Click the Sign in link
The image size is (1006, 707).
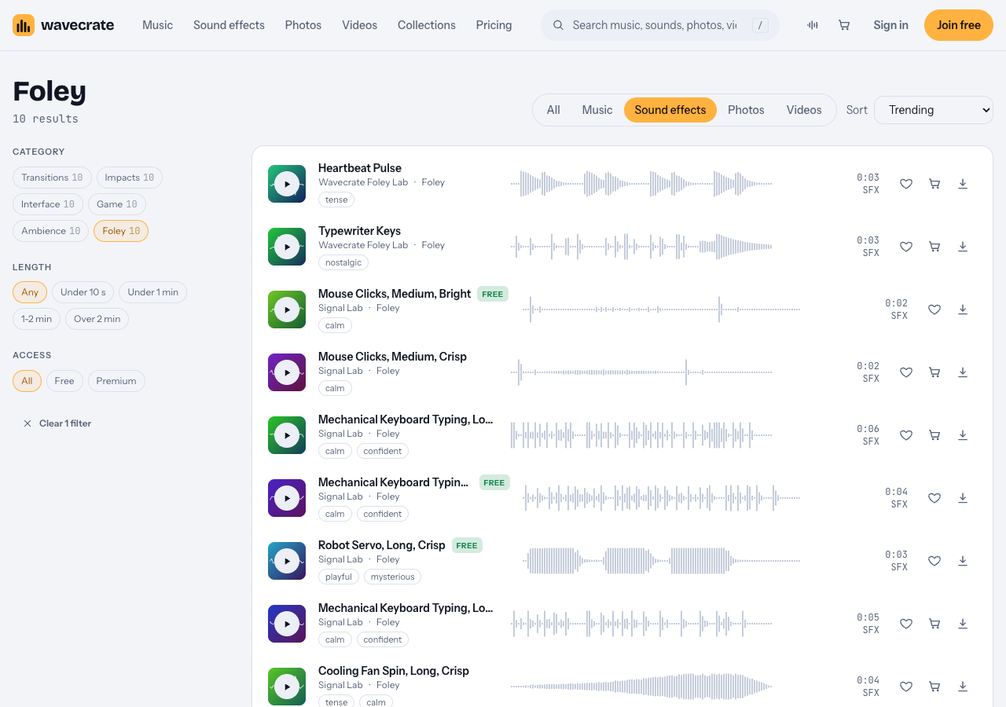coord(890,25)
